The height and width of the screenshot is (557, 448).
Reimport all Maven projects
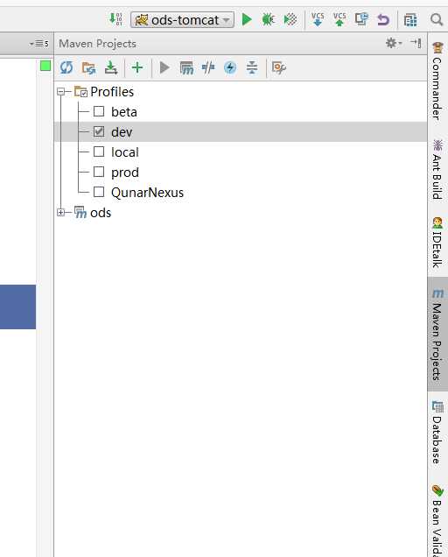coord(66,67)
